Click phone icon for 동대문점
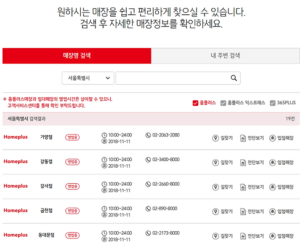303x246 pixels. [148, 233]
